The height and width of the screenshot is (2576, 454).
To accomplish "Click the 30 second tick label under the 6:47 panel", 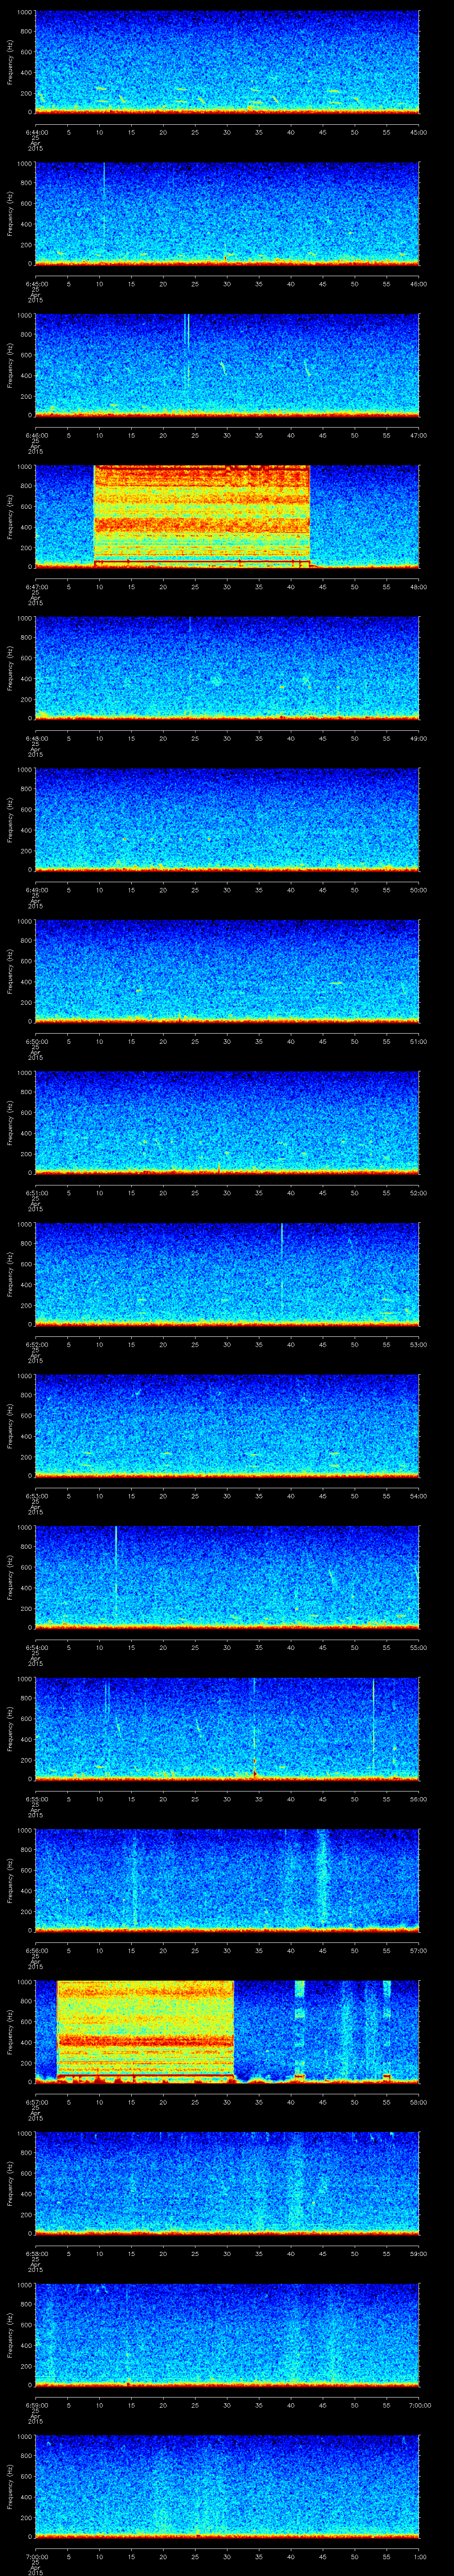I will pos(227,587).
